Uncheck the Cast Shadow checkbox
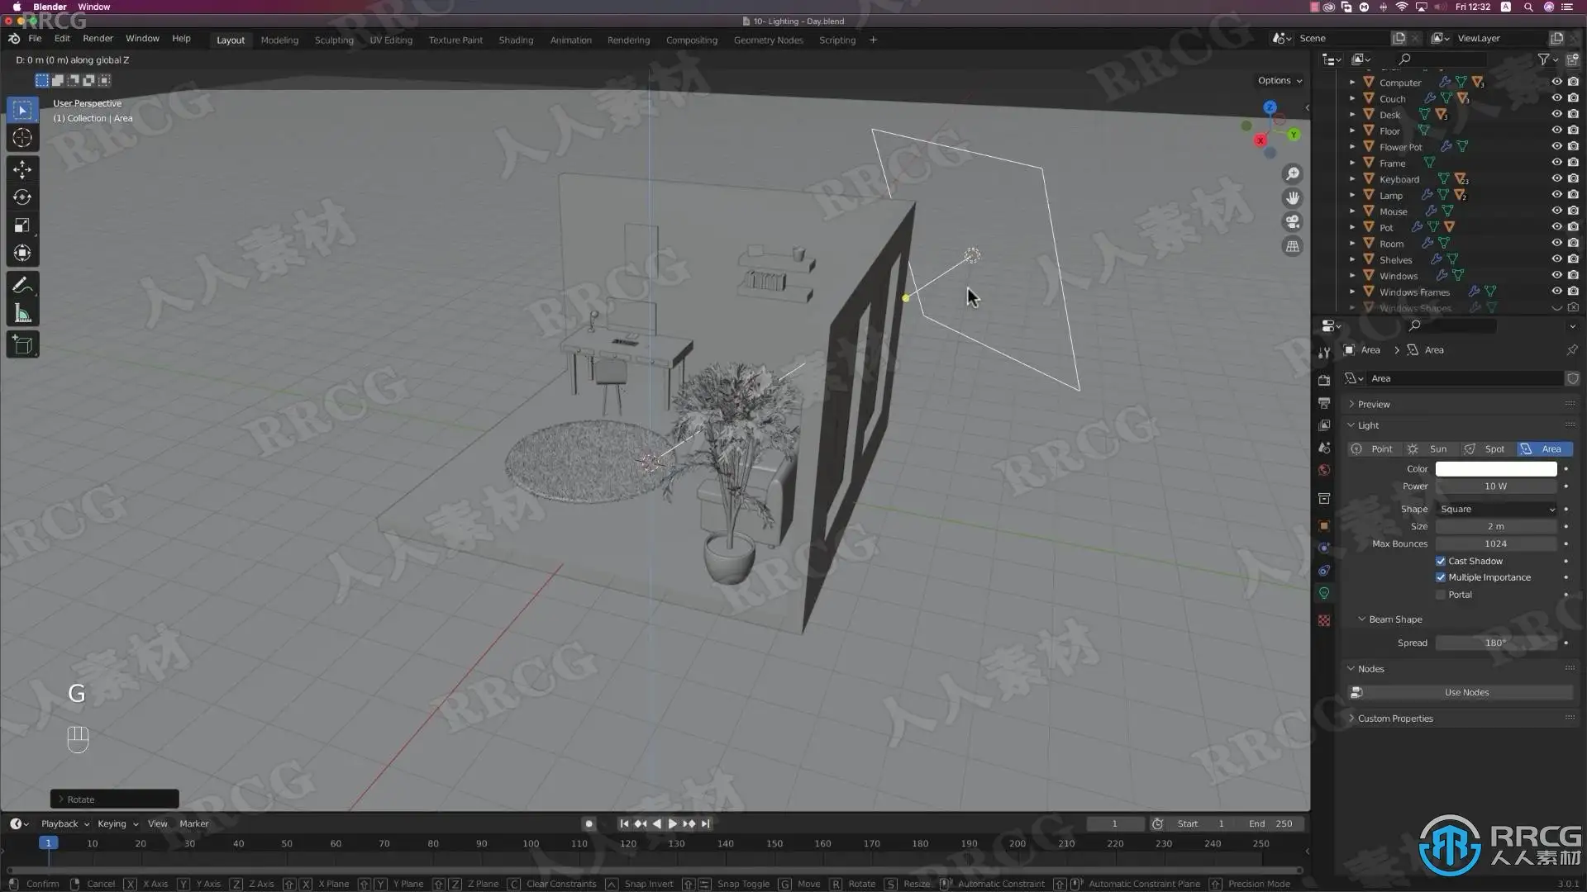Screen dimensions: 1587x892 (x=1441, y=562)
